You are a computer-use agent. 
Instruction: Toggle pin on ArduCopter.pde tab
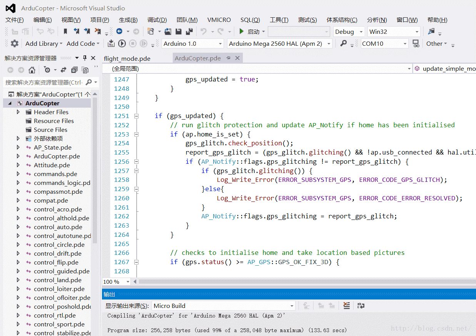tap(228, 58)
